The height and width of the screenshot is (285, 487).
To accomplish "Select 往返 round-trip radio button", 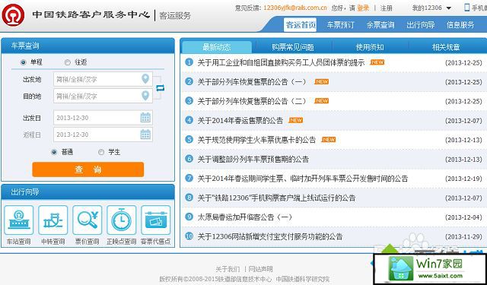I will (x=68, y=62).
